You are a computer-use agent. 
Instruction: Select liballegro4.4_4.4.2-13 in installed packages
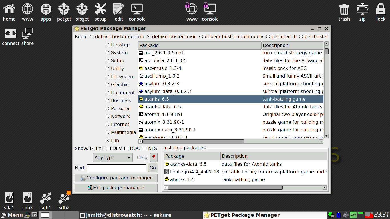(x=246, y=172)
